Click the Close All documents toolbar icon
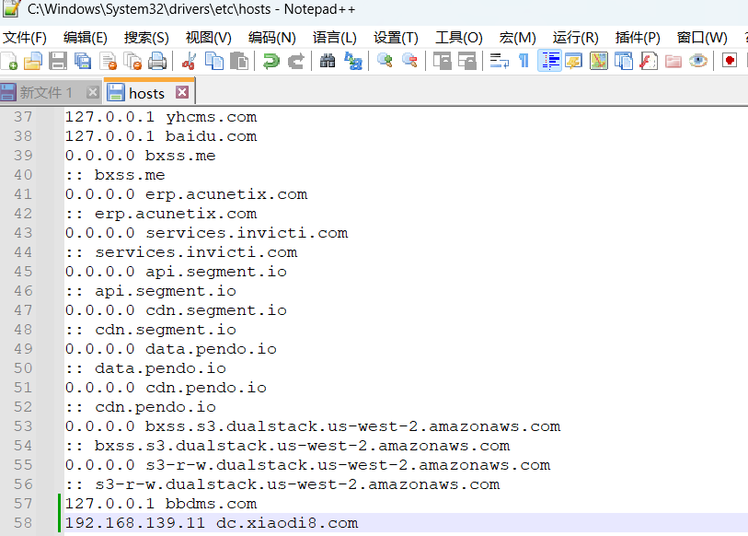Viewport: 748px width, 536px height. click(x=132, y=61)
